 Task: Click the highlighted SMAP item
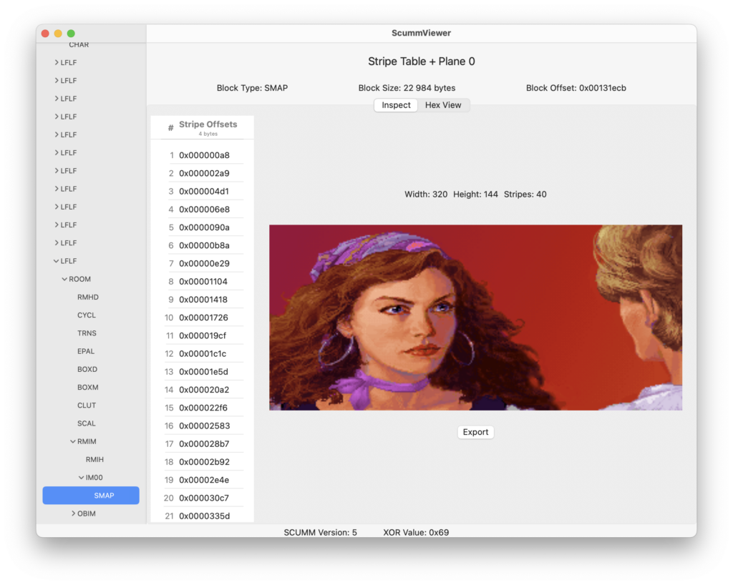pos(104,496)
